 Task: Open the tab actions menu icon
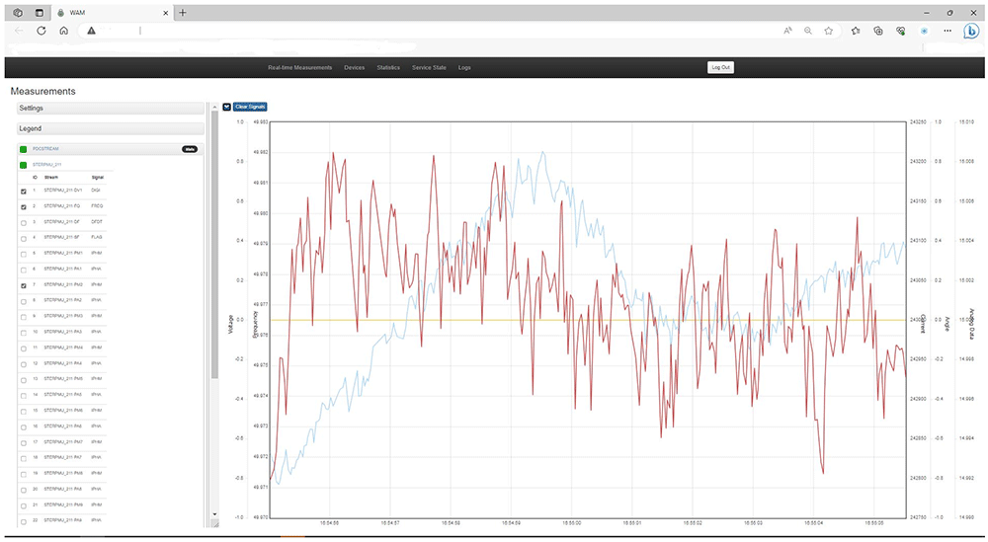pos(40,13)
